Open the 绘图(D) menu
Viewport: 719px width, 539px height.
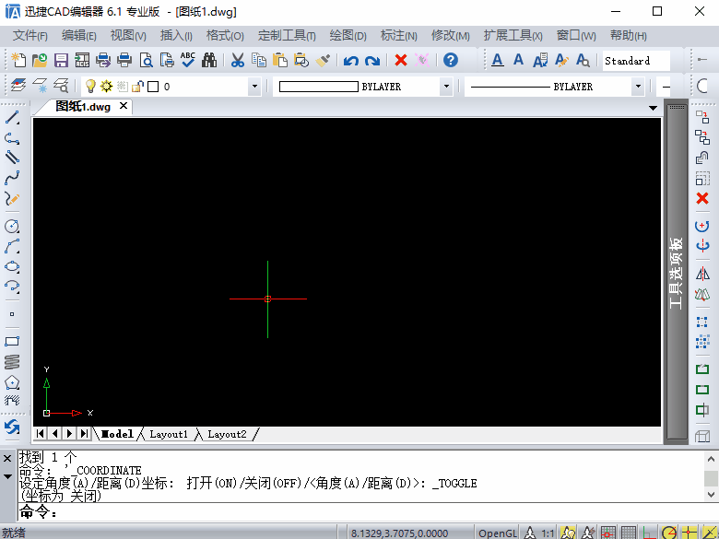point(348,36)
